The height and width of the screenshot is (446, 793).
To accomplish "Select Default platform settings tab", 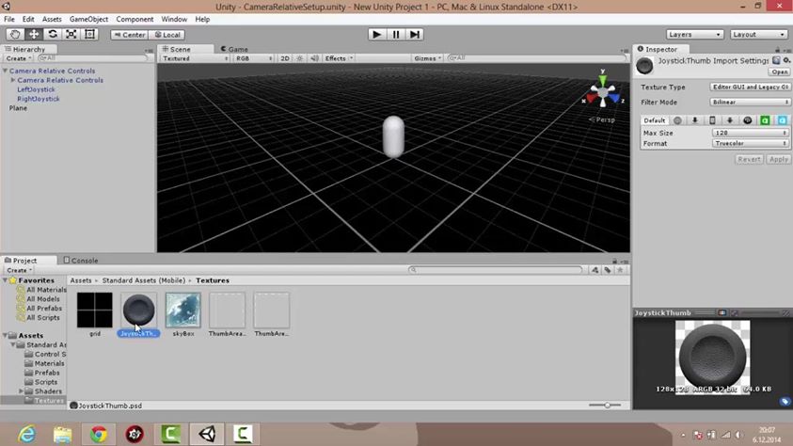I will [x=655, y=120].
